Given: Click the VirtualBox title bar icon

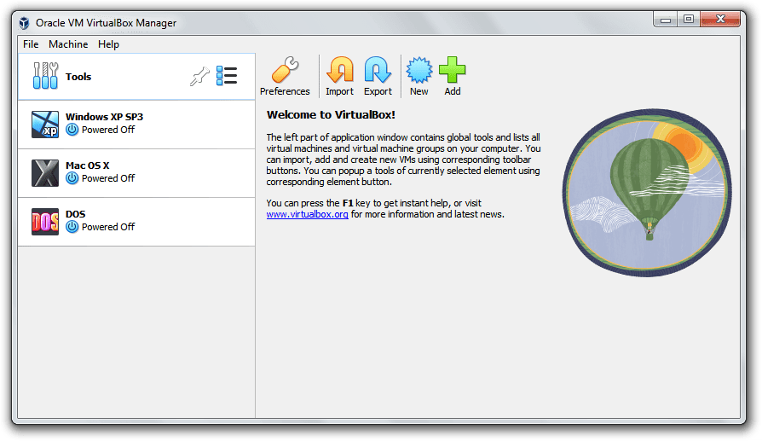Looking at the screenshot, I should tap(25, 23).
